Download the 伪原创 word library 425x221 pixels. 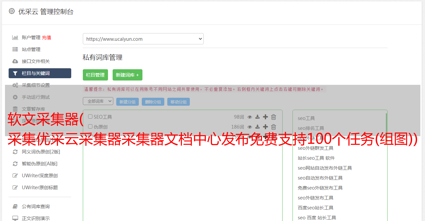(x=257, y=127)
